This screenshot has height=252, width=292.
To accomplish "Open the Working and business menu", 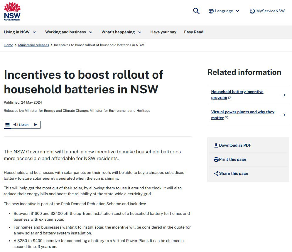I will (65, 32).
